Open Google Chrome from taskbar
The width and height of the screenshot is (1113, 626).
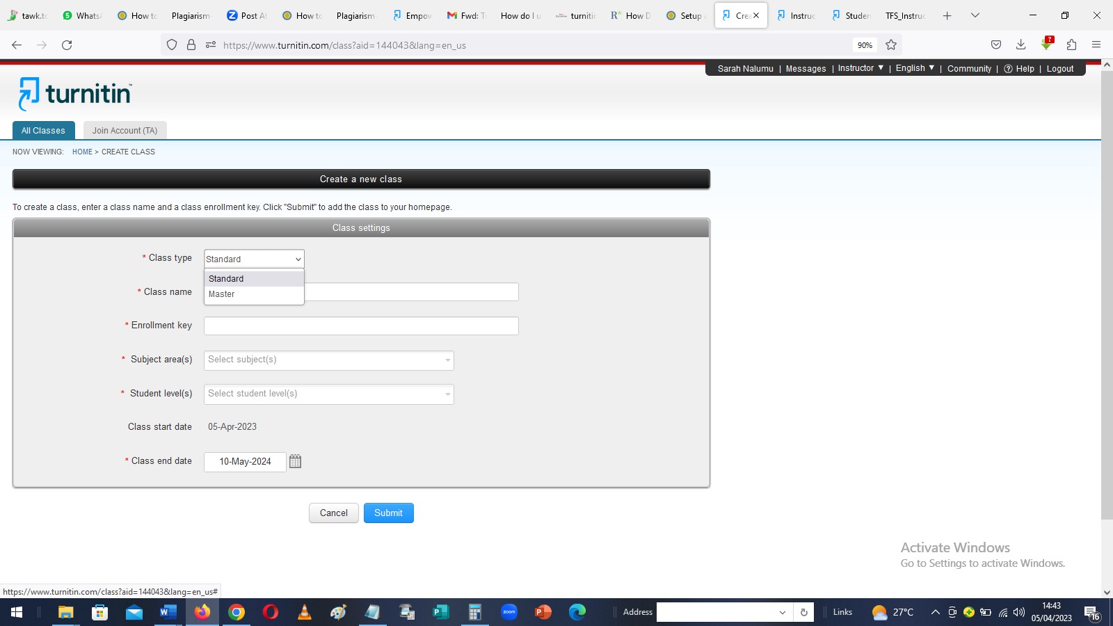pos(237,612)
